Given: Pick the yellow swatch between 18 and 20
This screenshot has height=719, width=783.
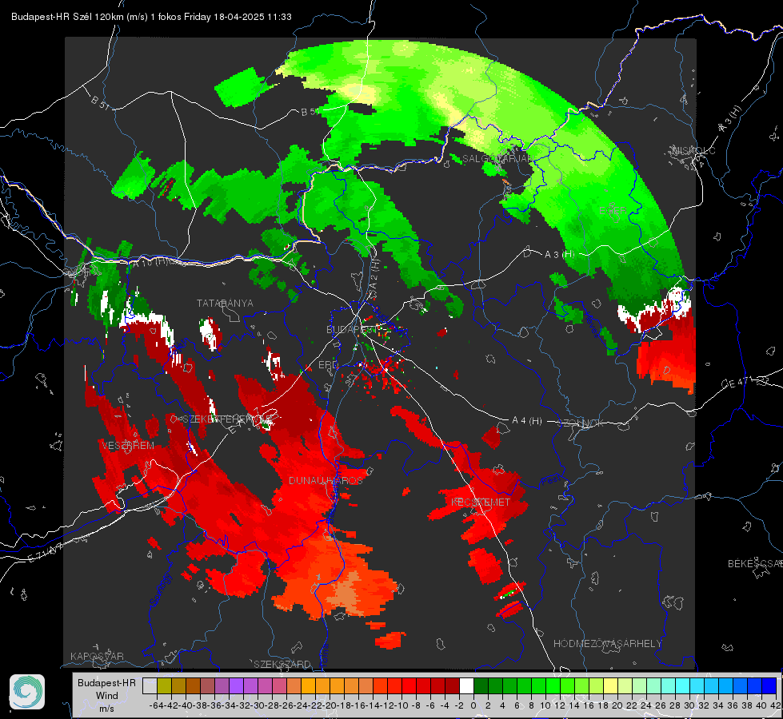Looking at the screenshot, I should [611, 686].
